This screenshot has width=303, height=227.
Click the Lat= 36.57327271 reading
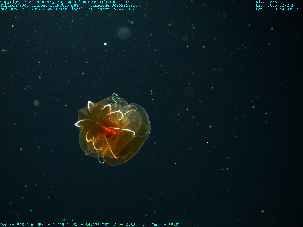coord(275,5)
